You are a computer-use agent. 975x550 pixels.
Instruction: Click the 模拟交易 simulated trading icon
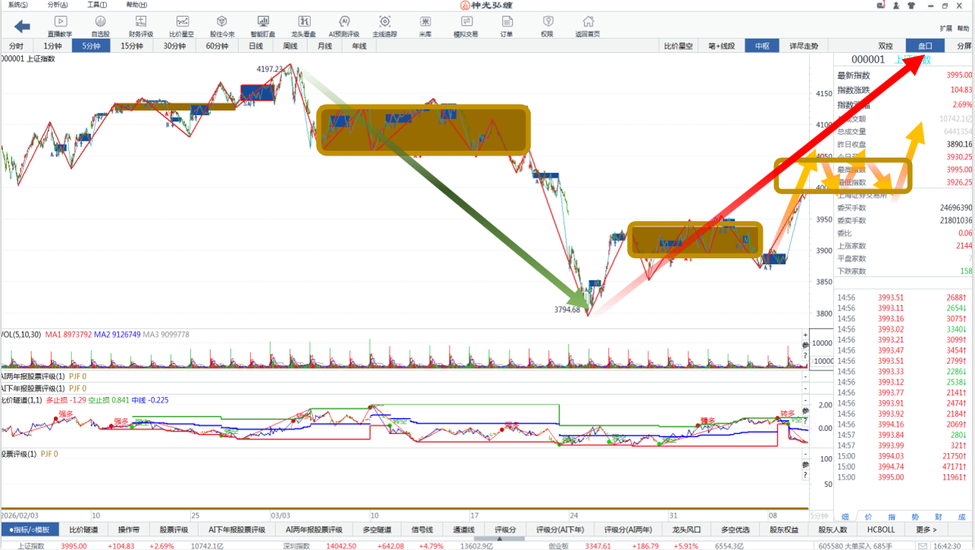click(466, 25)
